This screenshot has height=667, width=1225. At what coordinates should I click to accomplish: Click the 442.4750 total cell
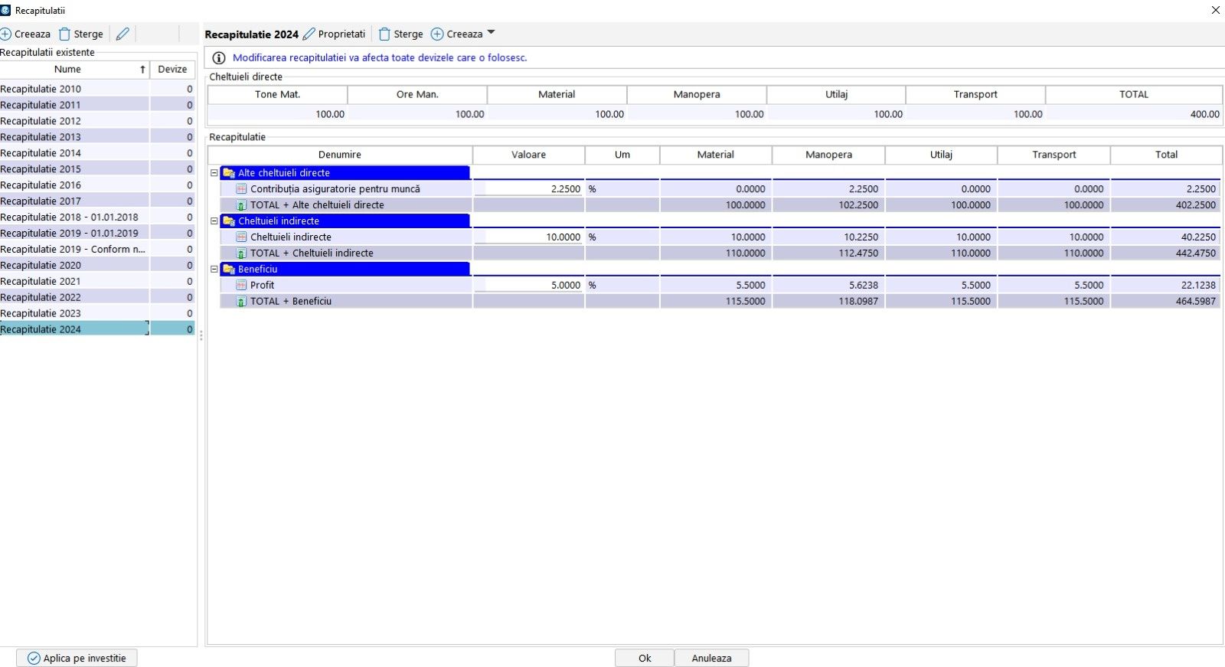click(1166, 253)
